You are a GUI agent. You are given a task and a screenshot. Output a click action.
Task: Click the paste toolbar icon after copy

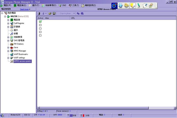pyautogui.click(x=82, y=14)
